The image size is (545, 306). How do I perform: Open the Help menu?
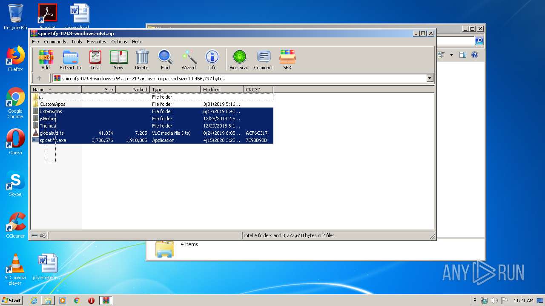coord(136,42)
